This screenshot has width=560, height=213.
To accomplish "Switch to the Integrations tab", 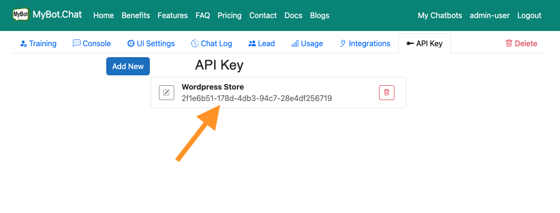I will (365, 43).
